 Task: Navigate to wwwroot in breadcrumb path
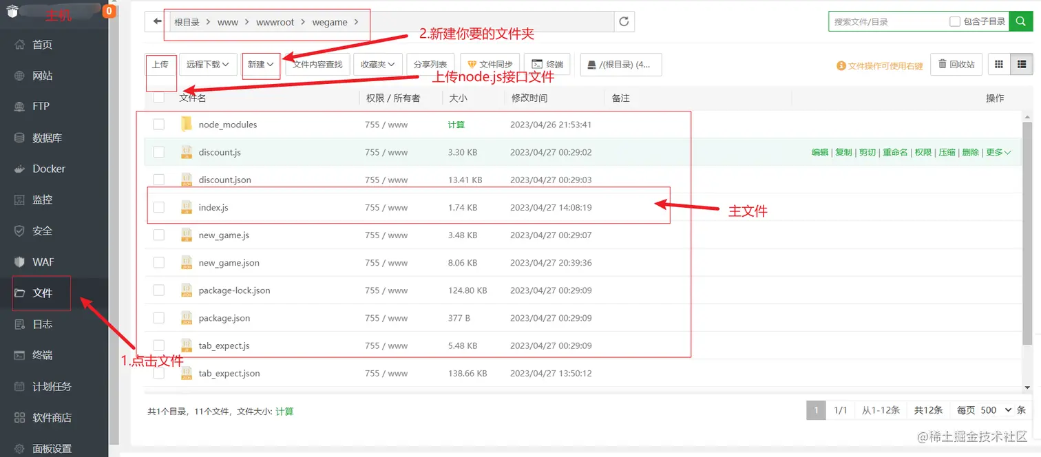[x=275, y=22]
